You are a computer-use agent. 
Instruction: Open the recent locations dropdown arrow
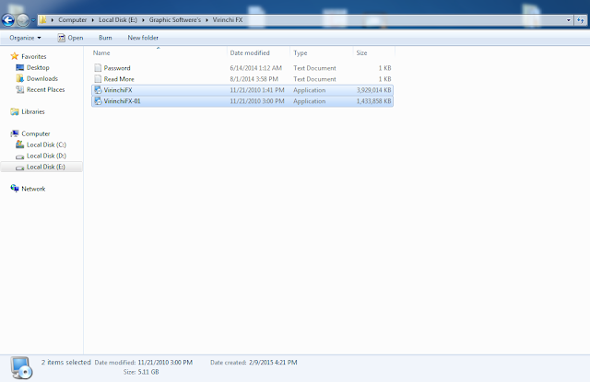tap(33, 20)
